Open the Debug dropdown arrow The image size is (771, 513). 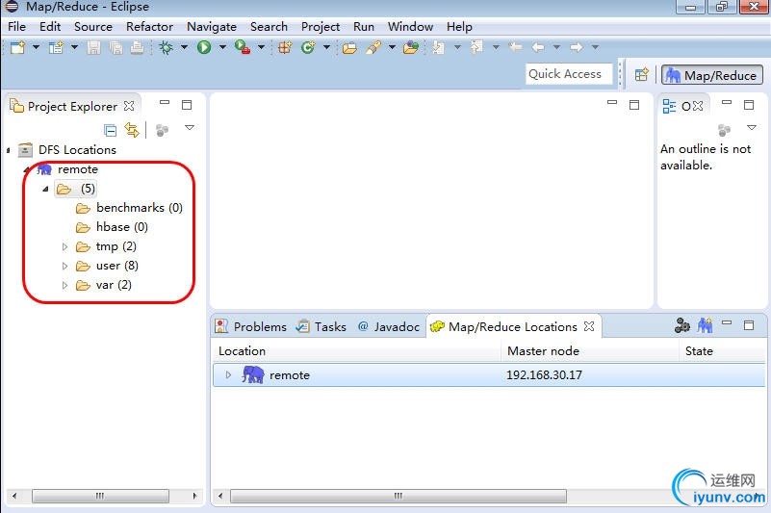[184, 48]
